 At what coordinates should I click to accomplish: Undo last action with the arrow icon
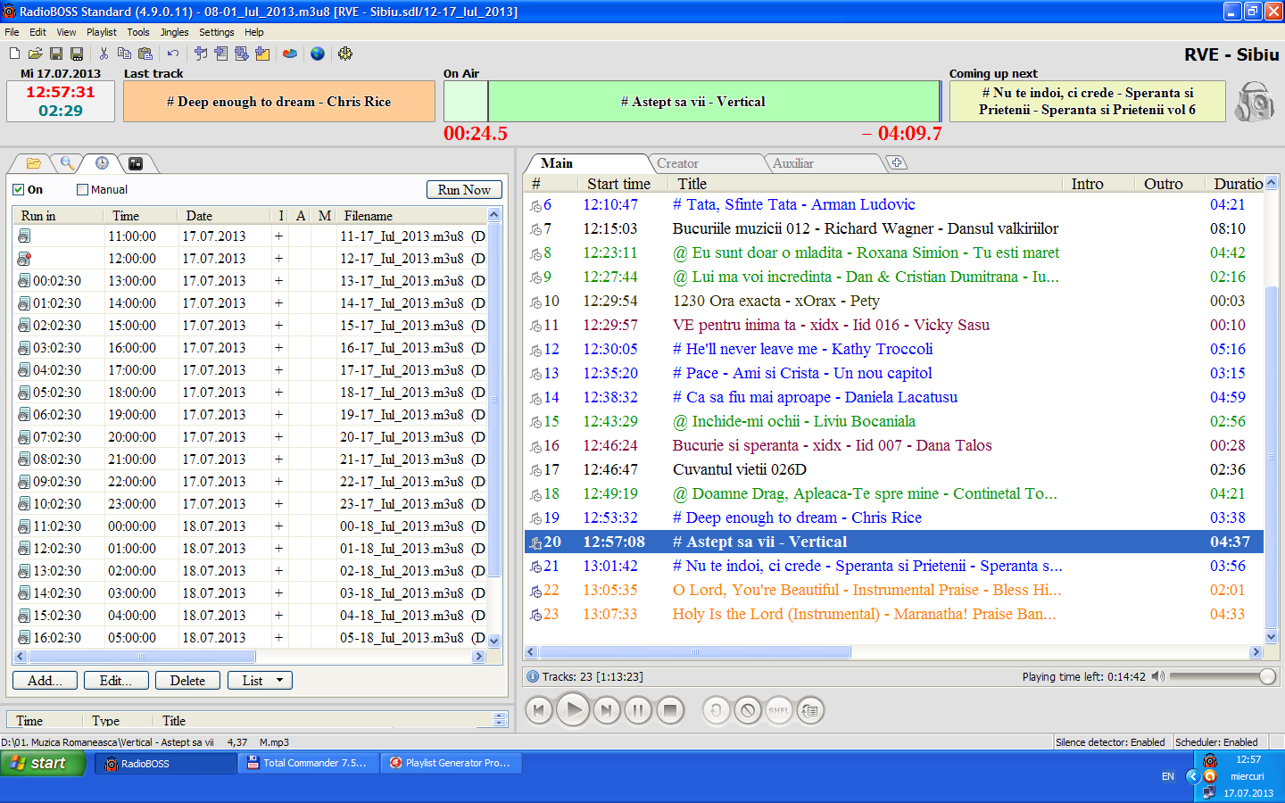[173, 54]
